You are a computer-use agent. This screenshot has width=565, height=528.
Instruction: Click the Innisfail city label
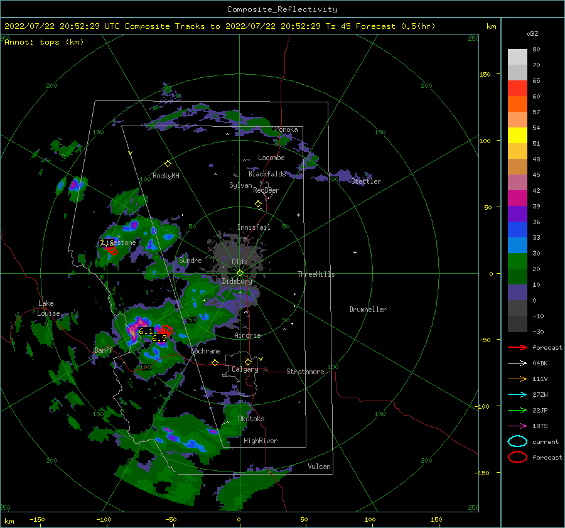point(254,227)
